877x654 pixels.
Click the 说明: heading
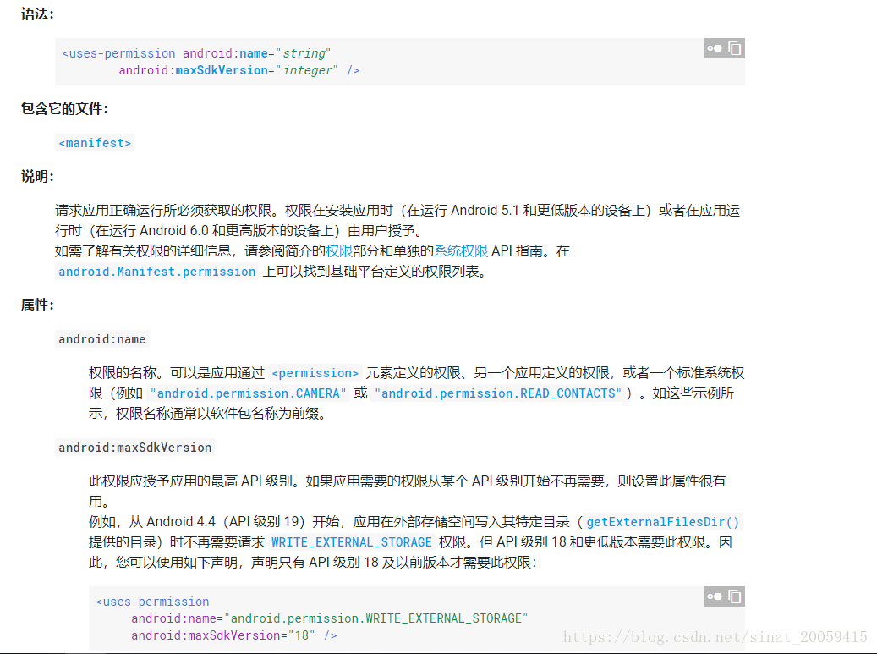click(x=37, y=177)
